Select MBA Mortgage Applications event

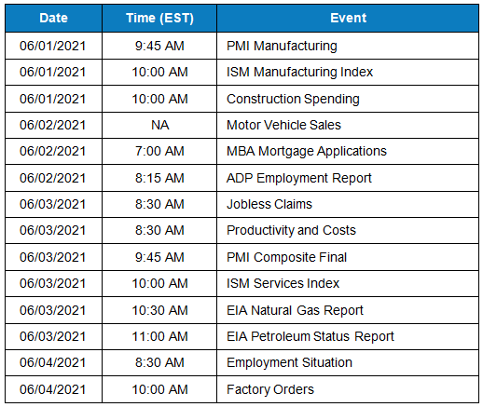pos(348,151)
